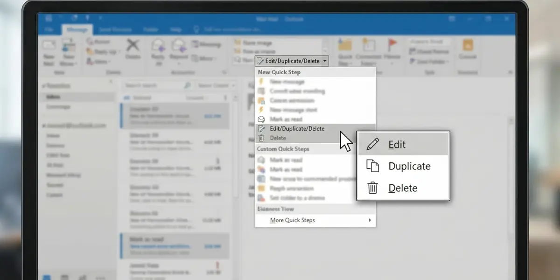Image resolution: width=560 pixels, height=280 pixels.
Task: Select Edit/Duplicate/Delete entry in Quick Step list
Action: (x=315, y=128)
